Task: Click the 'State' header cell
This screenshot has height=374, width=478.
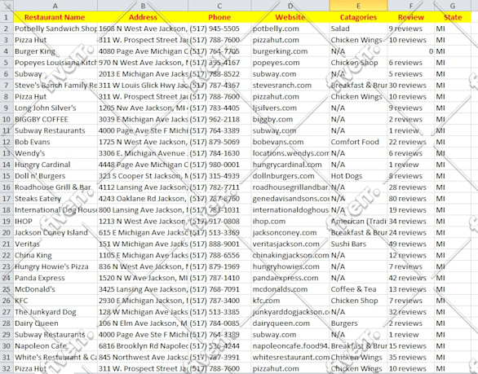Action: 453,17
